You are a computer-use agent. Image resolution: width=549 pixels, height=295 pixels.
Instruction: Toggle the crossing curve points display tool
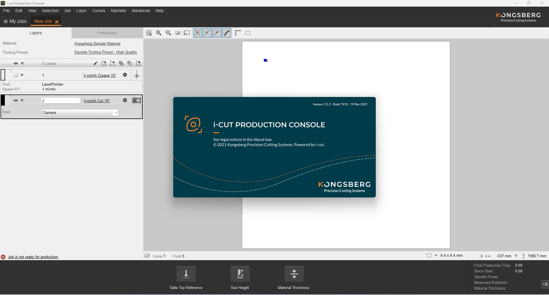pos(198,33)
